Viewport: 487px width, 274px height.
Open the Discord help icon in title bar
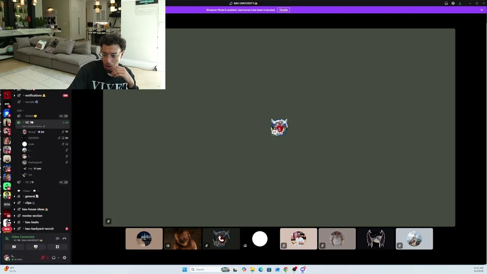coord(453,3)
